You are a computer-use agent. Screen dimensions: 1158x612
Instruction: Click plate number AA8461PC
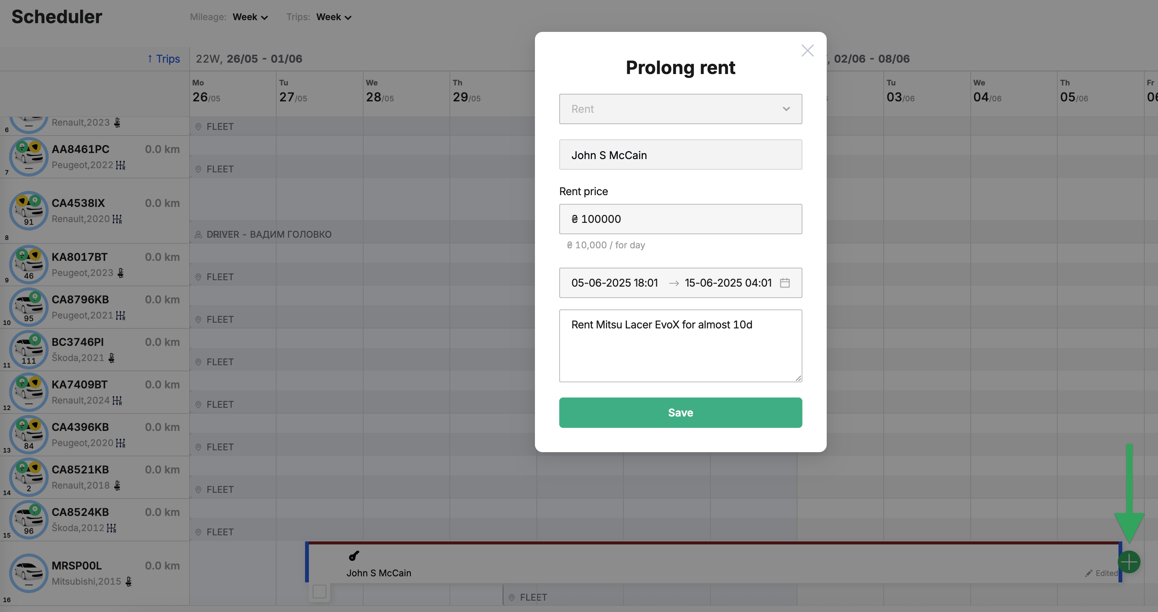point(81,149)
